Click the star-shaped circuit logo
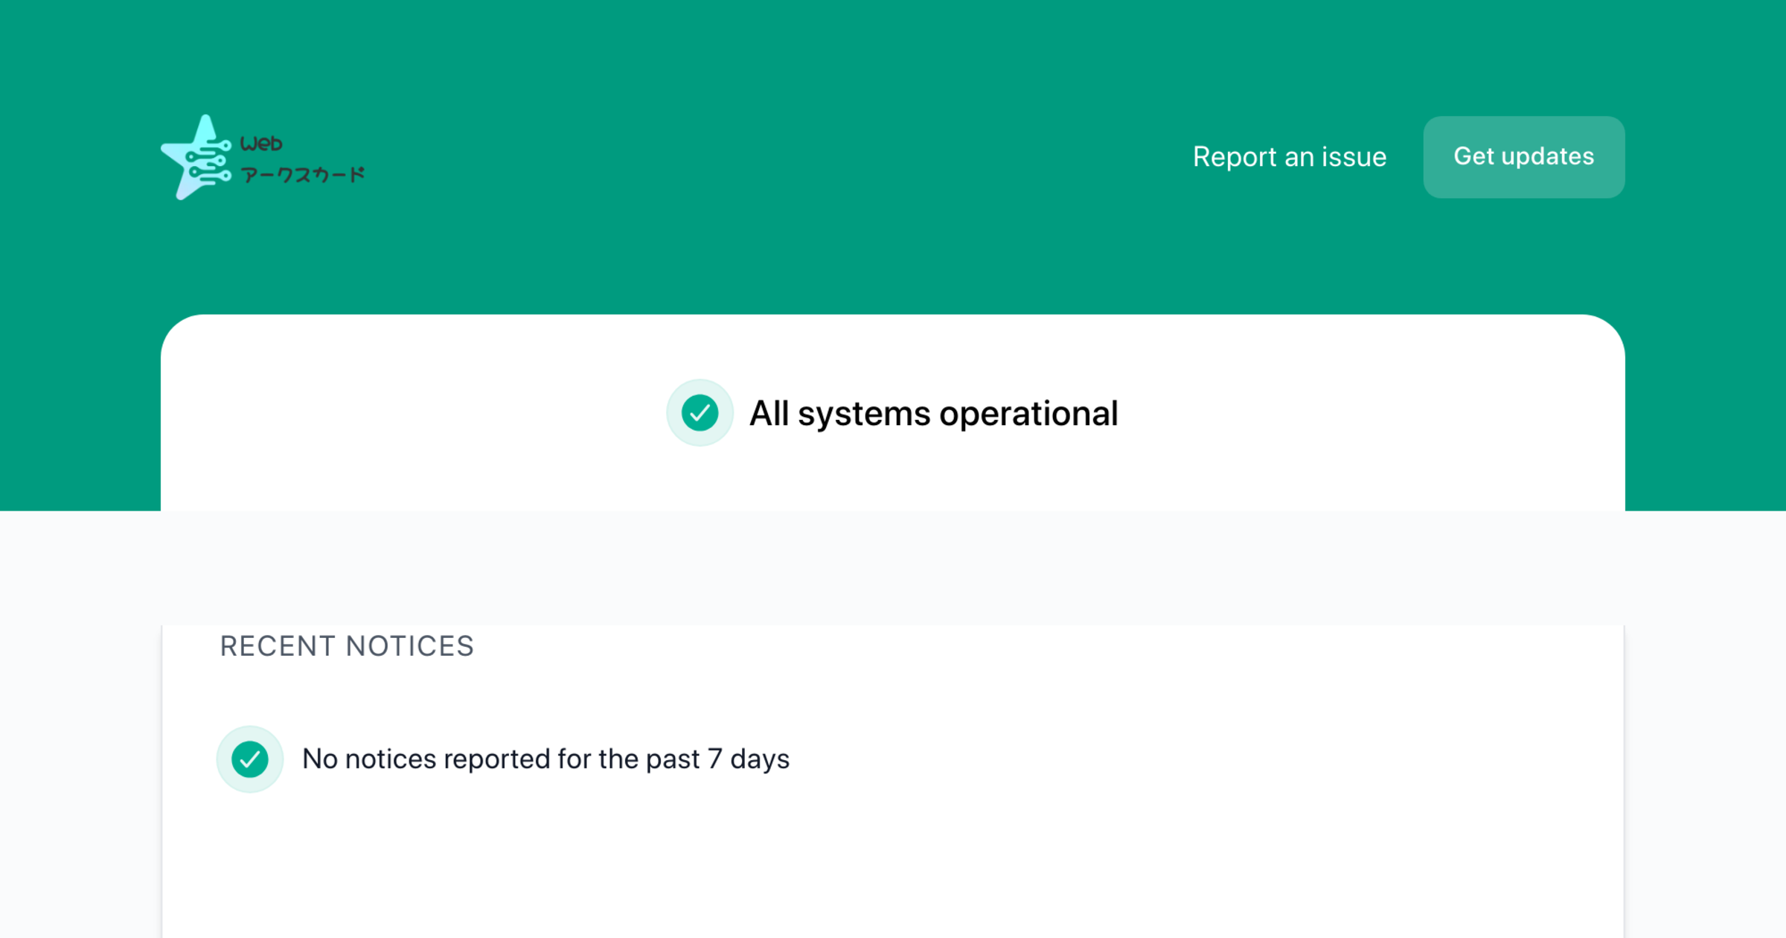Screen dimensions: 1786x938 196,157
